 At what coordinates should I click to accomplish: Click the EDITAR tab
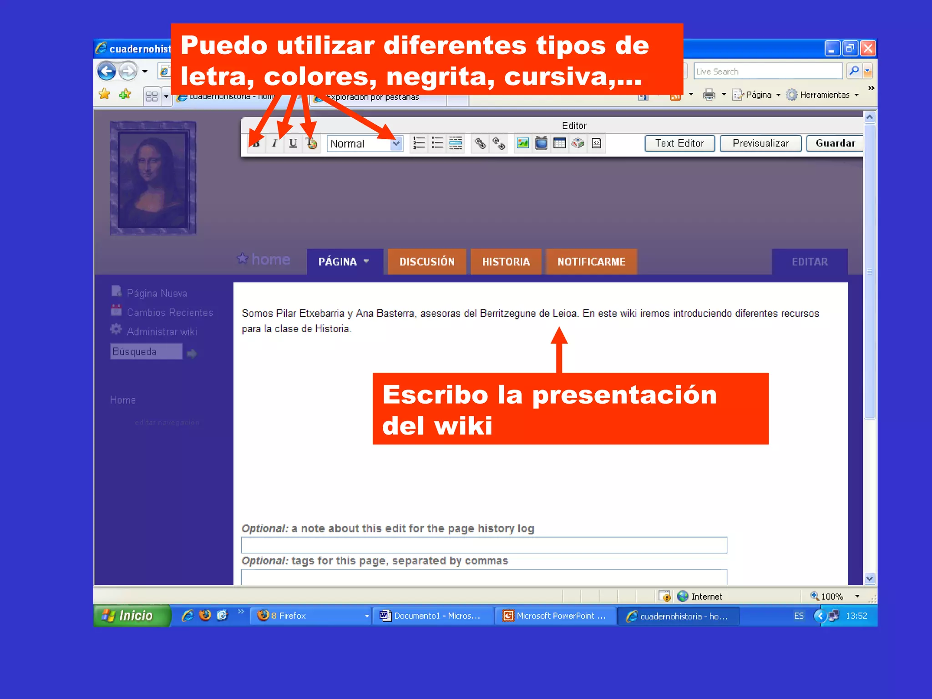[810, 262]
